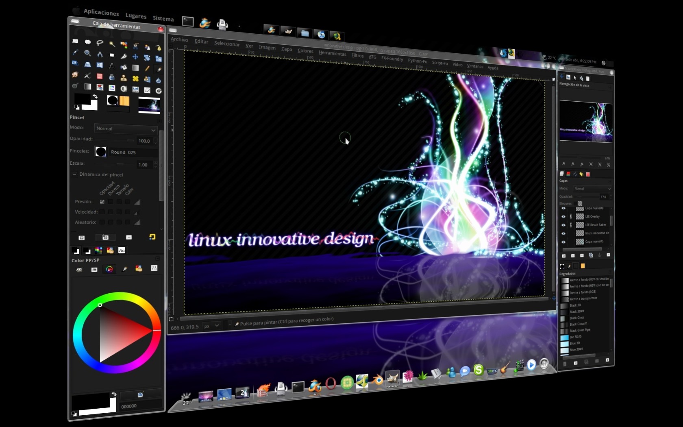Open the brush Modo dropdown

125,129
